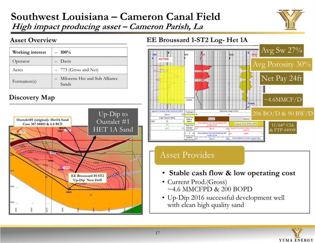Select the 'Southwest Louisiana – Cameron Canal Field' title
The image size is (315, 243).
(x=116, y=16)
